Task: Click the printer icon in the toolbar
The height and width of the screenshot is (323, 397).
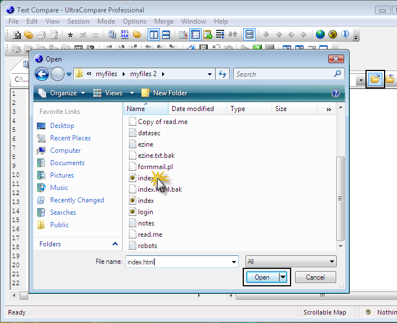Action: pos(41,34)
